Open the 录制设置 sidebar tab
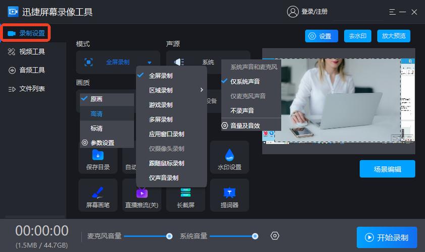 point(26,33)
